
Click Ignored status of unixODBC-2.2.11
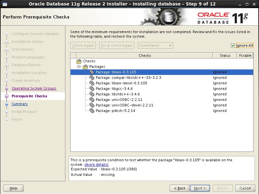click(220, 100)
